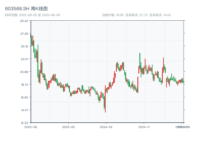Select the 时间范围 date range text
The width and height of the screenshot is (204, 153).
pos(33,15)
